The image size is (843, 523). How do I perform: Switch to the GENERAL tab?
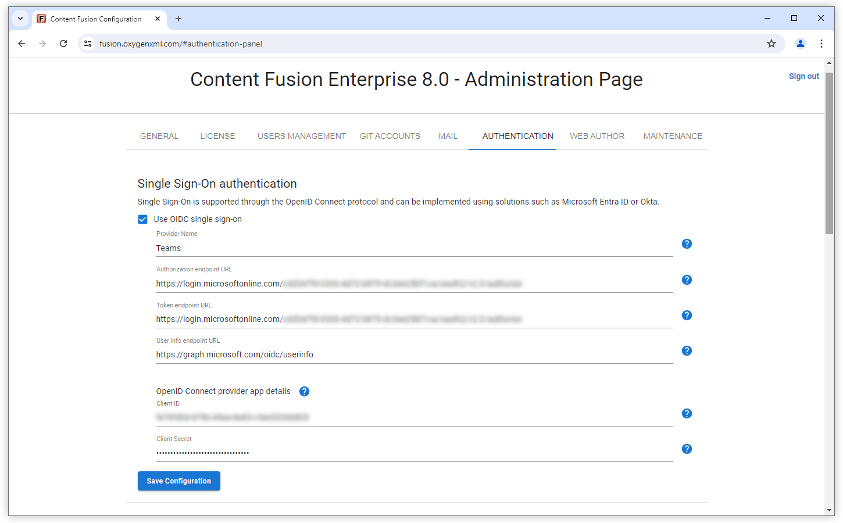tap(159, 136)
